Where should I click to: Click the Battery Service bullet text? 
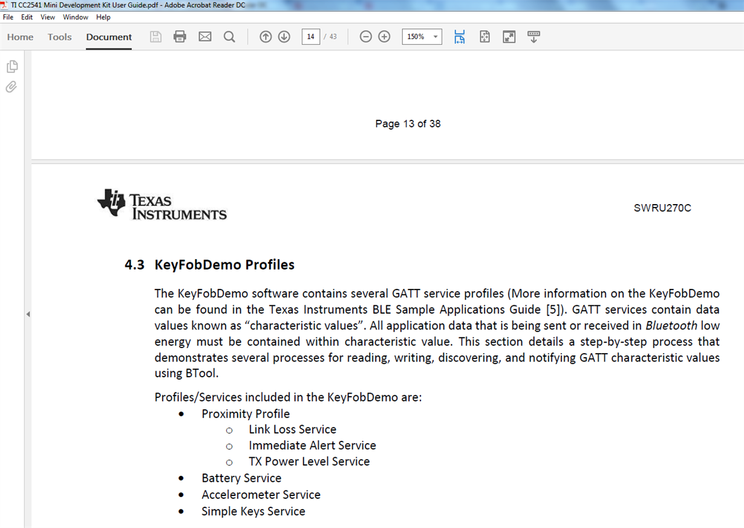coord(241,478)
